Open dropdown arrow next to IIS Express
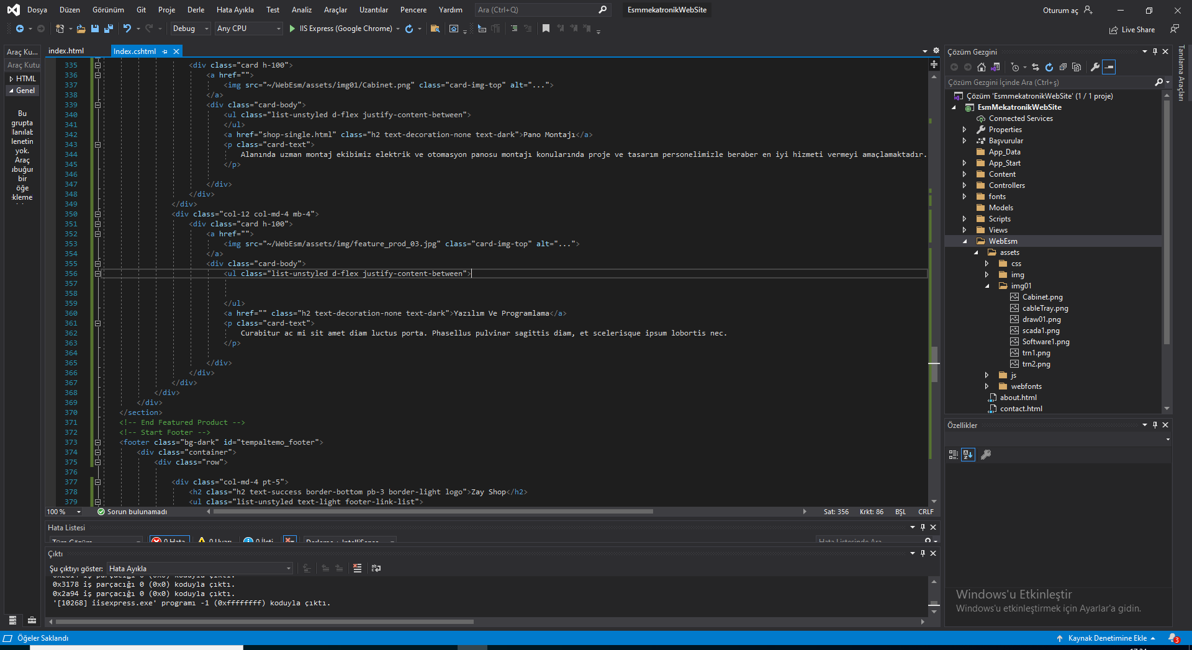The height and width of the screenshot is (650, 1192). tap(398, 29)
